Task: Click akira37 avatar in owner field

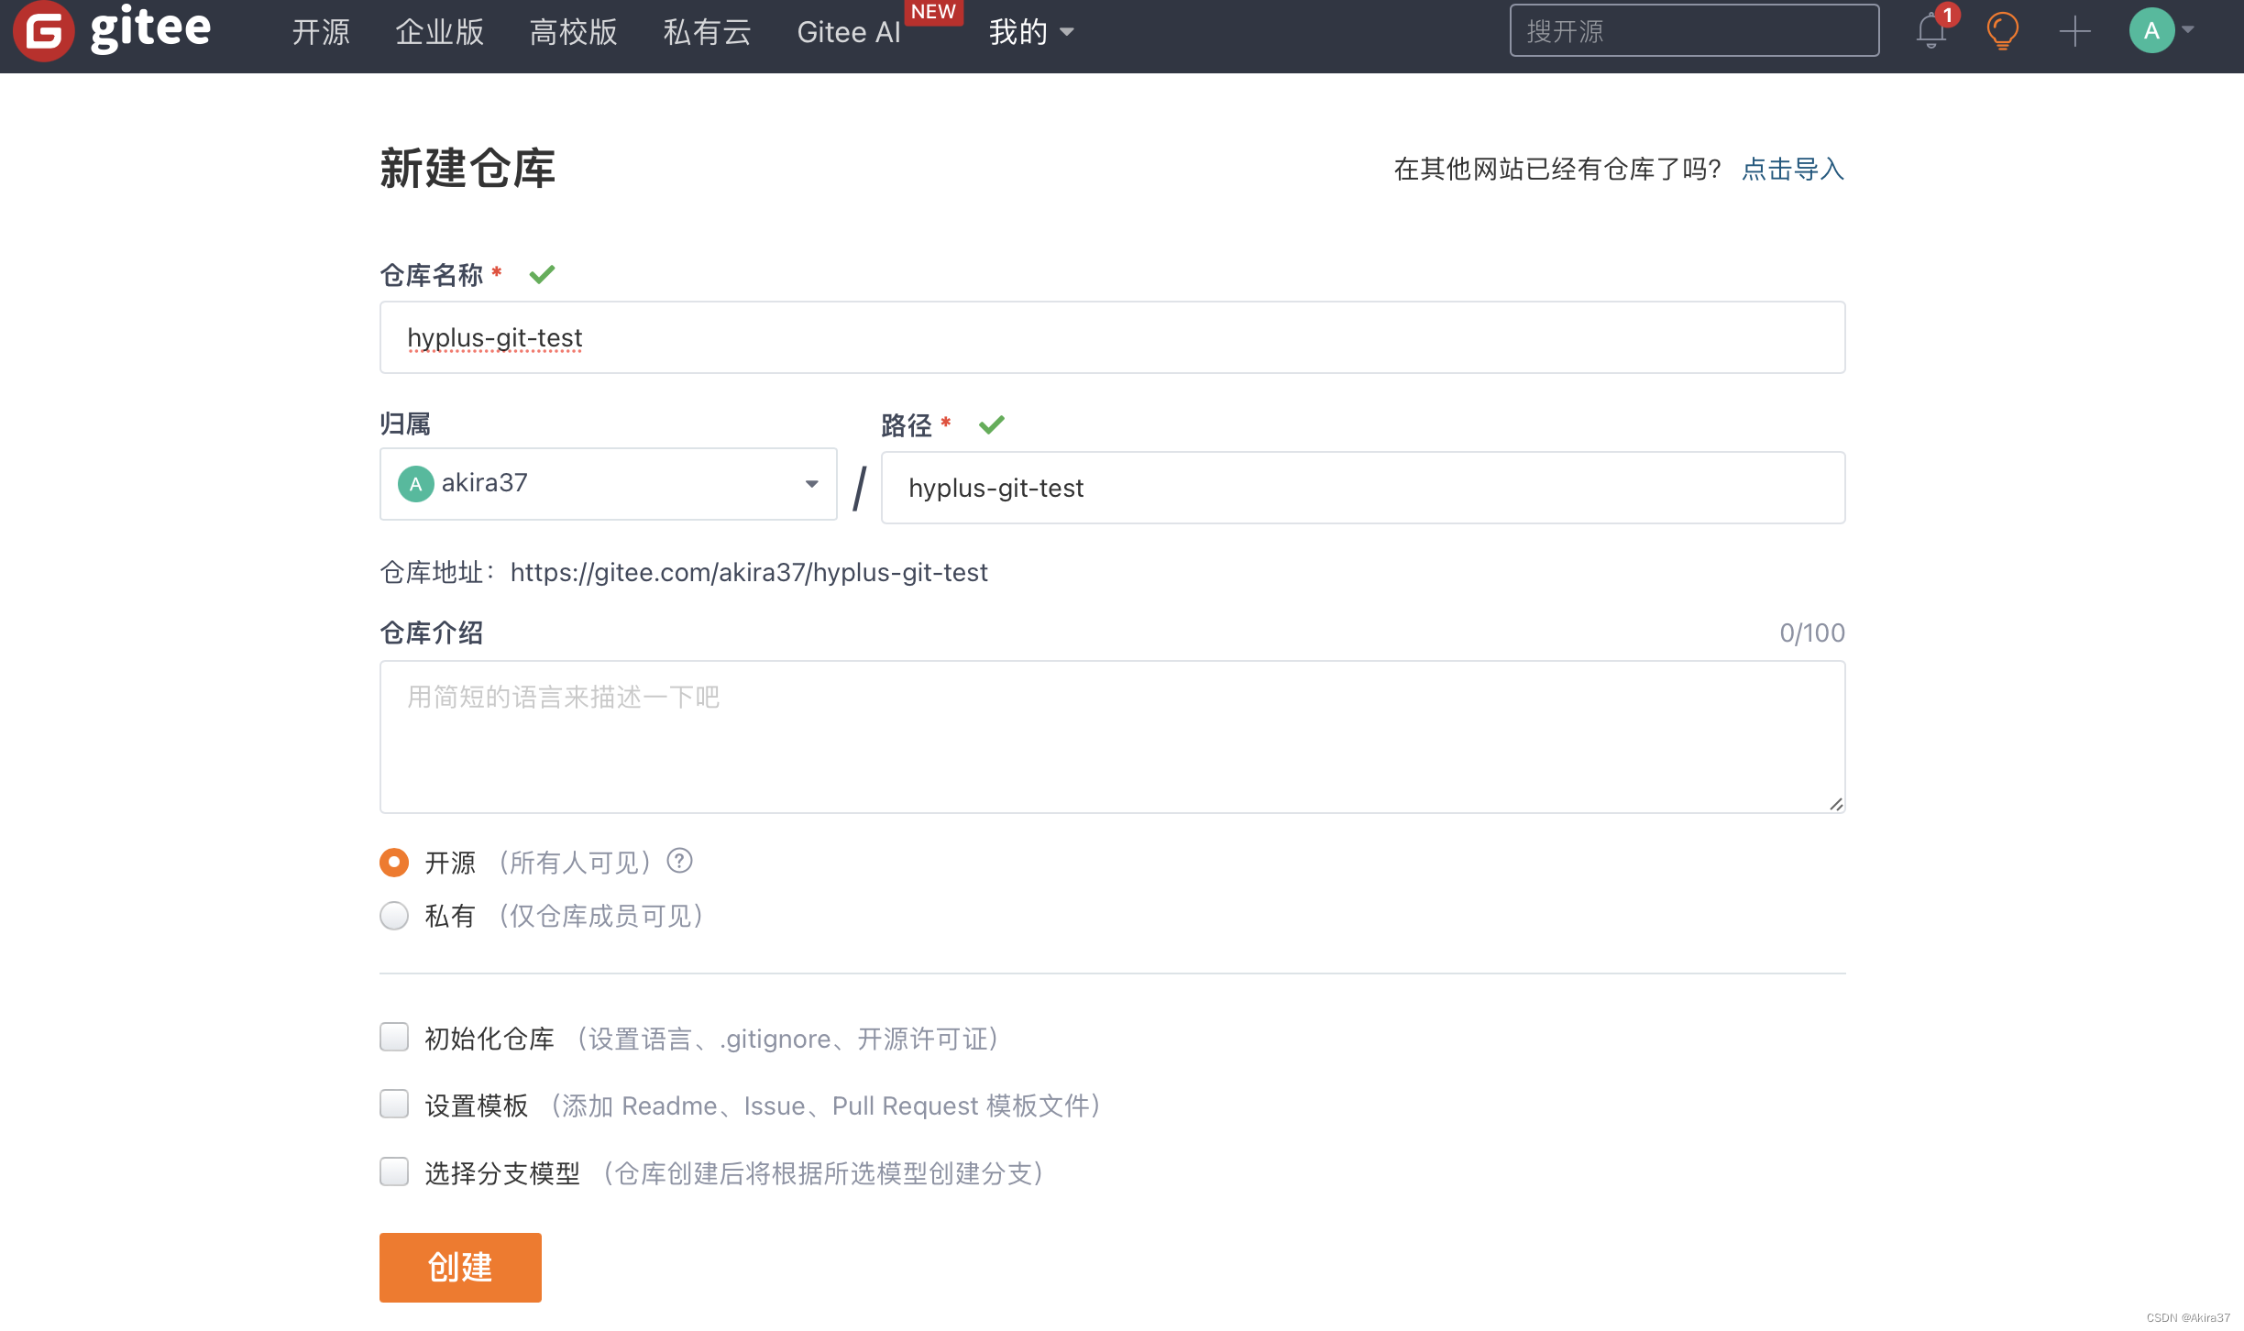Action: click(415, 484)
